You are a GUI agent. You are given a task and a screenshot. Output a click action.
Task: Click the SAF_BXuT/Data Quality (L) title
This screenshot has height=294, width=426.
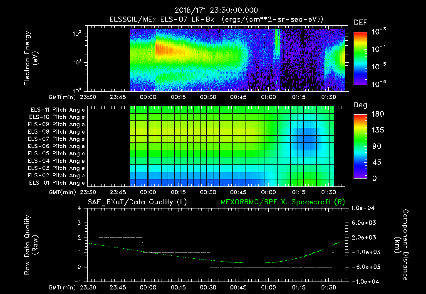[137, 202]
